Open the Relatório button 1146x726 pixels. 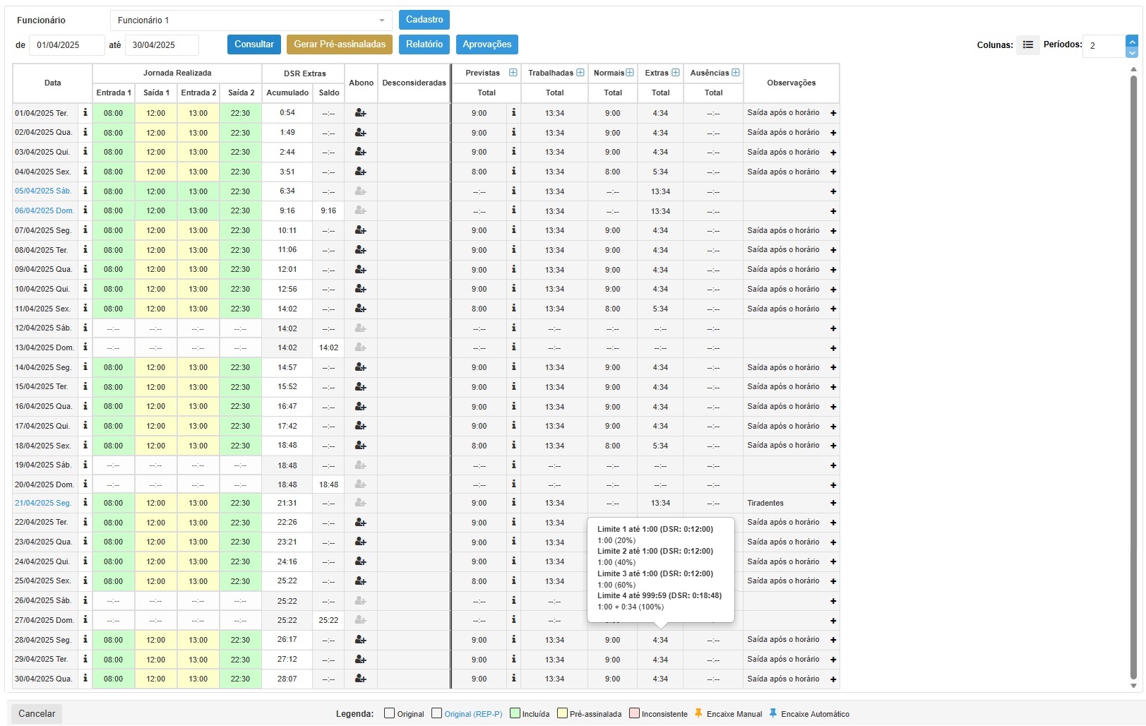[x=424, y=44]
